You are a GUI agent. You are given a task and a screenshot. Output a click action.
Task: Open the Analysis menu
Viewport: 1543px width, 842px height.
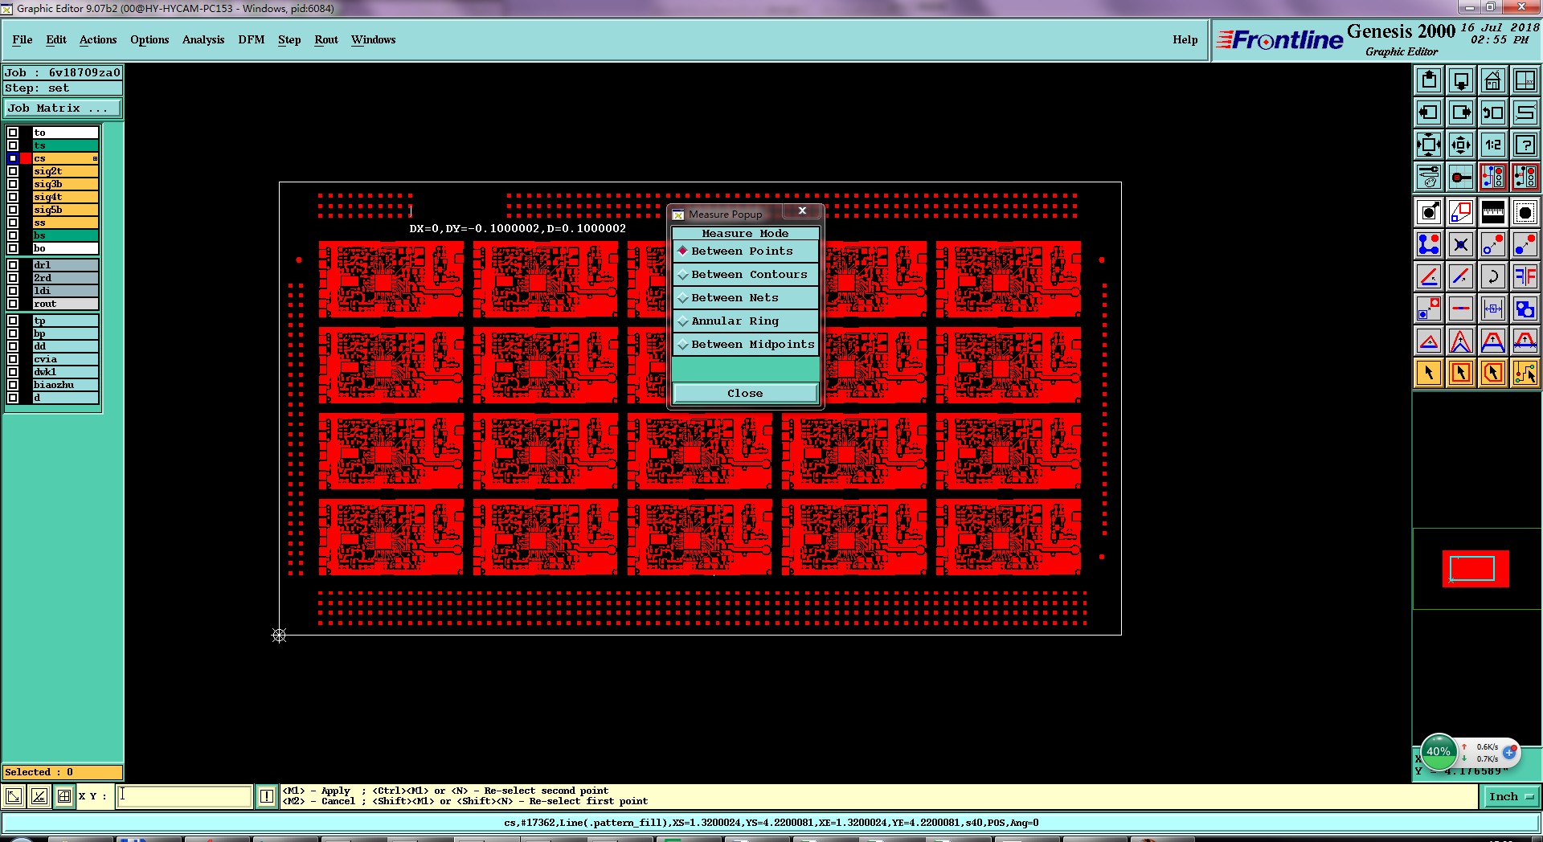click(x=203, y=39)
